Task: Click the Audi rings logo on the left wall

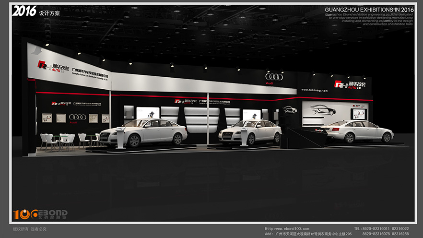Action: [x=78, y=117]
